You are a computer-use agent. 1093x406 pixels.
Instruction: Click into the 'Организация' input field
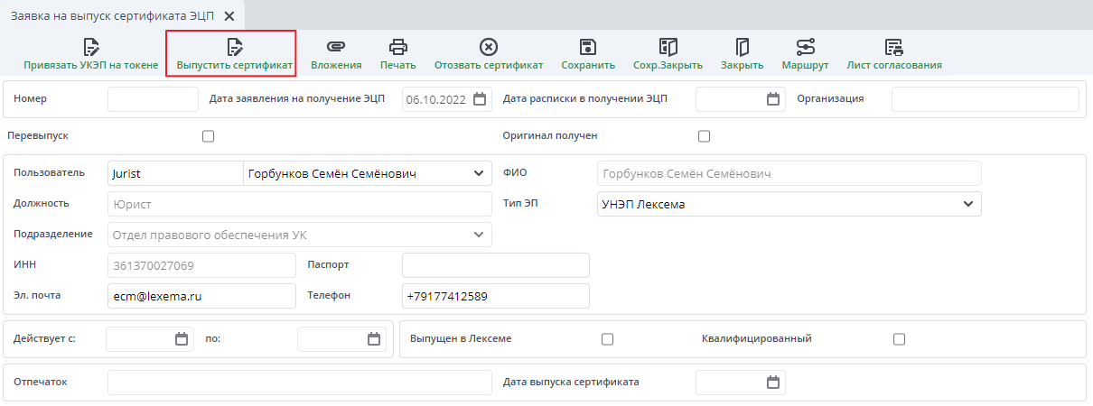pyautogui.click(x=986, y=99)
